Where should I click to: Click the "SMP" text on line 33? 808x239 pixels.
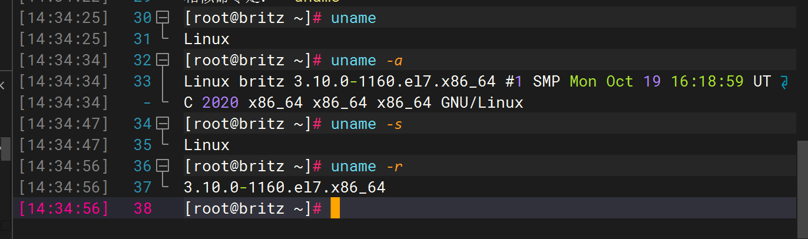point(547,82)
